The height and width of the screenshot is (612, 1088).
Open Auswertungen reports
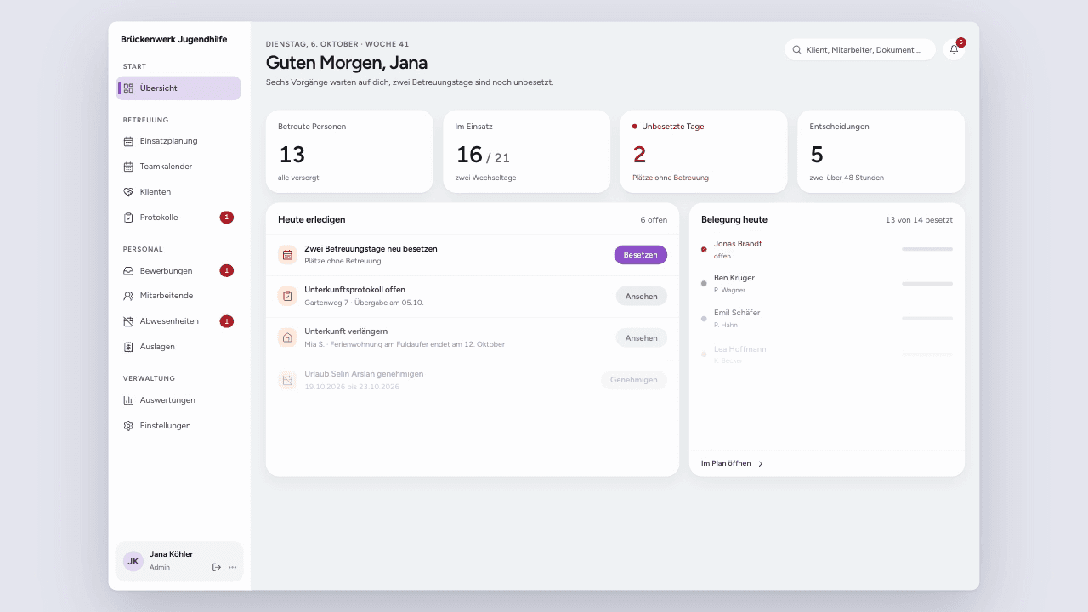pyautogui.click(x=178, y=400)
